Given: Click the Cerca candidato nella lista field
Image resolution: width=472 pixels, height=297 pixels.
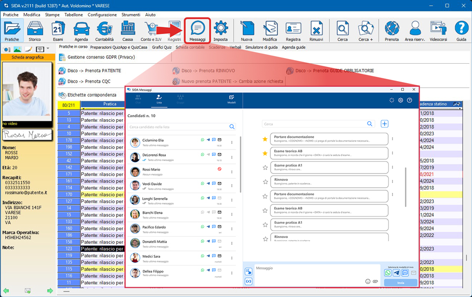Looking at the screenshot, I should (x=177, y=127).
